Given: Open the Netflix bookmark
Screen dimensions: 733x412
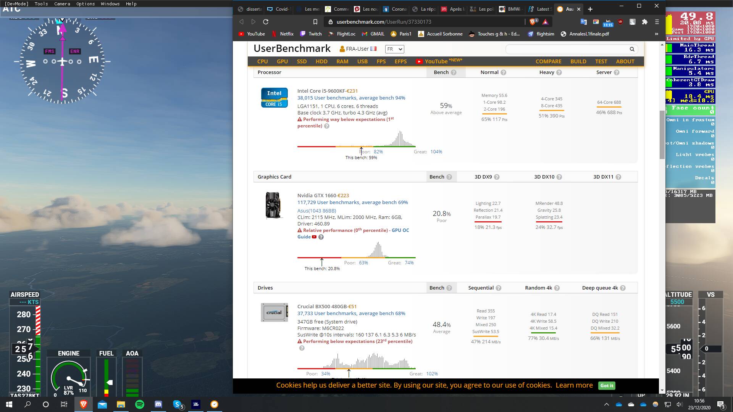Looking at the screenshot, I should coord(283,34).
